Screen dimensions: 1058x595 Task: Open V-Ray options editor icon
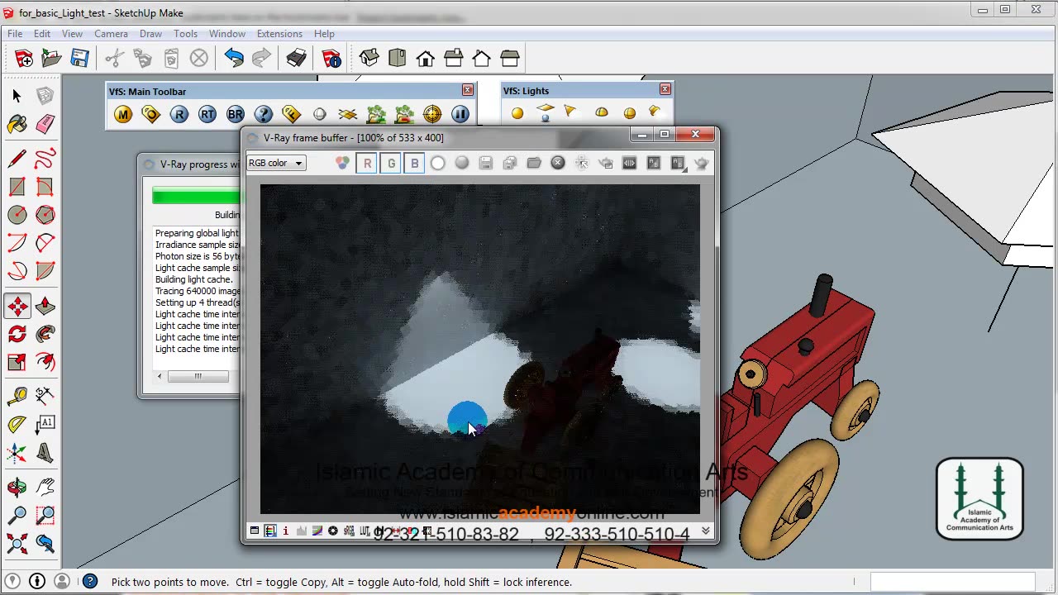[151, 115]
